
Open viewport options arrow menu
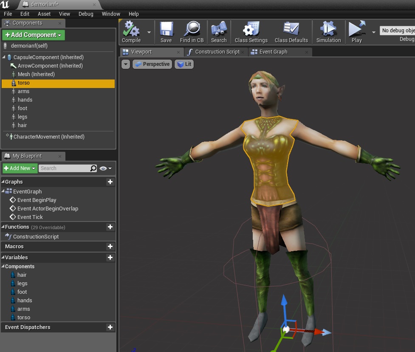126,64
